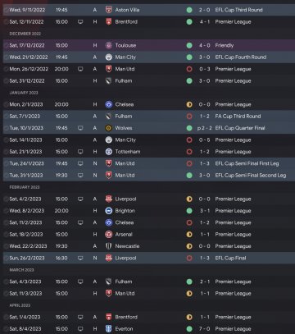Select the Chelsea team name on 11/2/2023
This screenshot has height=334, width=295.
(125, 222)
